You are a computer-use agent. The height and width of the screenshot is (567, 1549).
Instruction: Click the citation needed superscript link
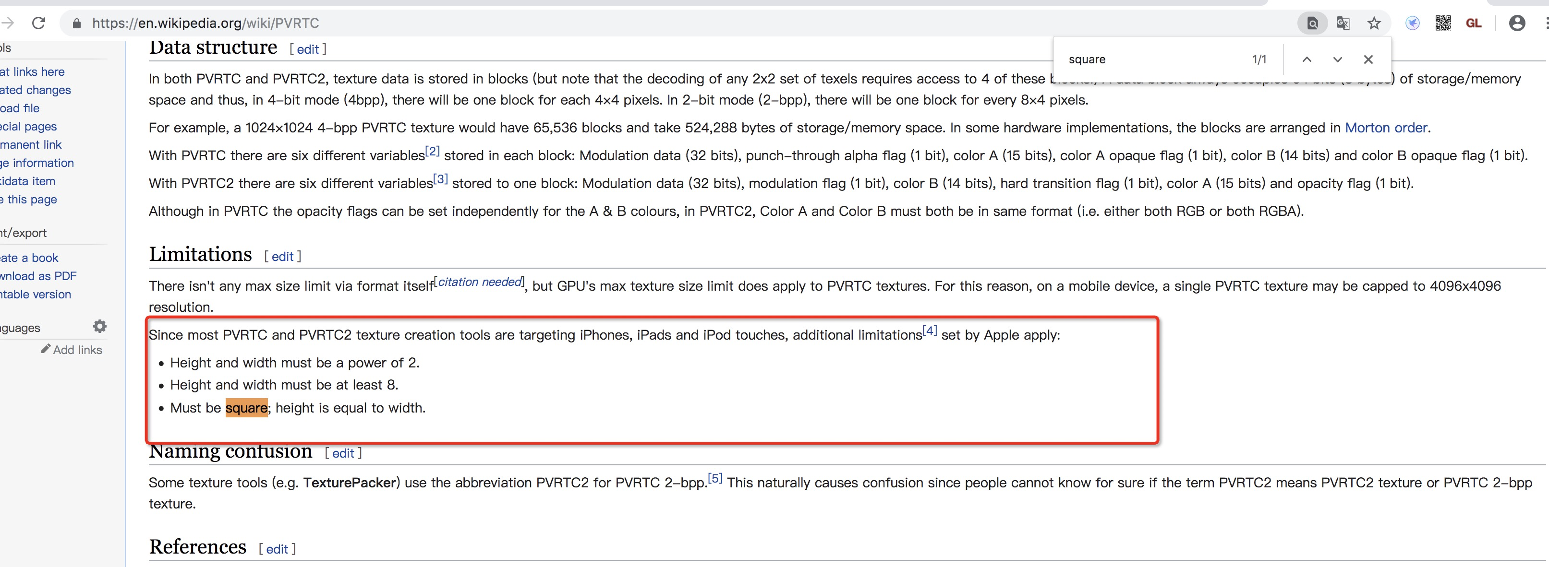(x=480, y=282)
